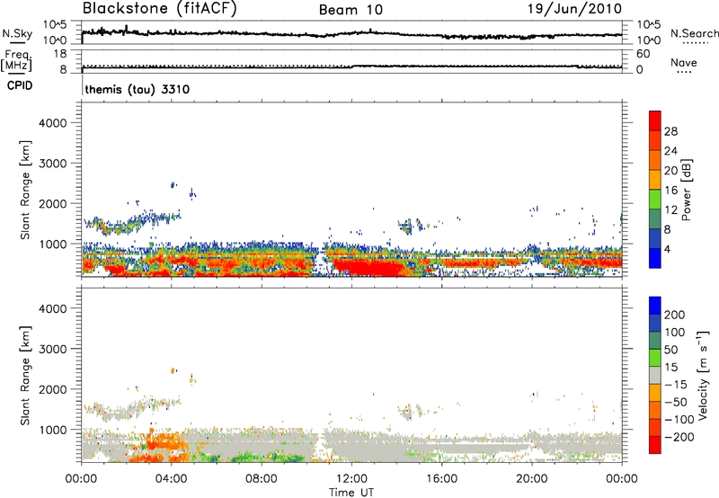
Task: Click the Power [dB] colorbar title
Action: click(x=687, y=190)
